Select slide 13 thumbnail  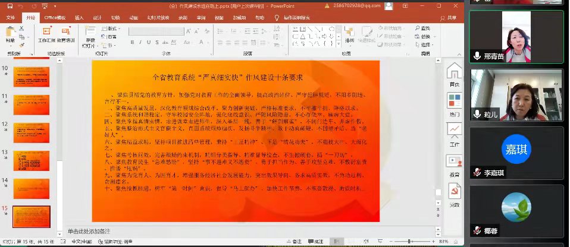click(32, 160)
